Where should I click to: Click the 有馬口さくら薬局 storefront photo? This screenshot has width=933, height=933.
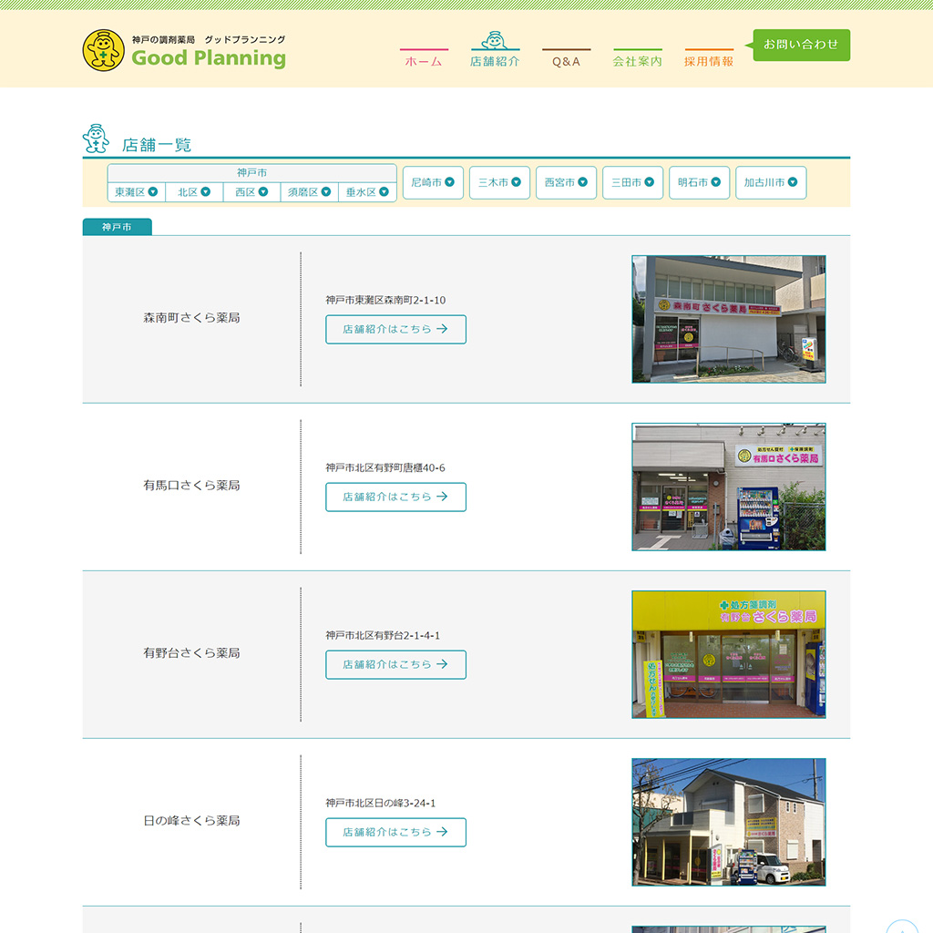(x=729, y=487)
